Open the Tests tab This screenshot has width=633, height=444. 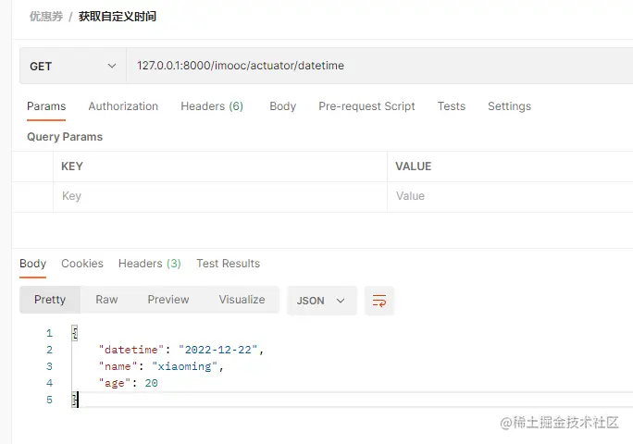coord(452,106)
